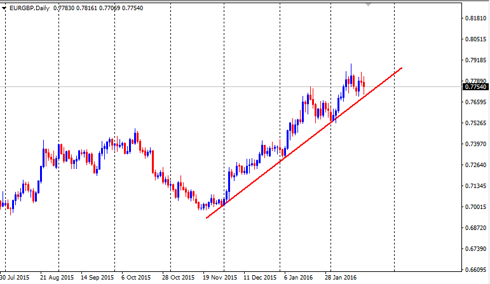Click the 0.66095 price axis label

click(476, 270)
